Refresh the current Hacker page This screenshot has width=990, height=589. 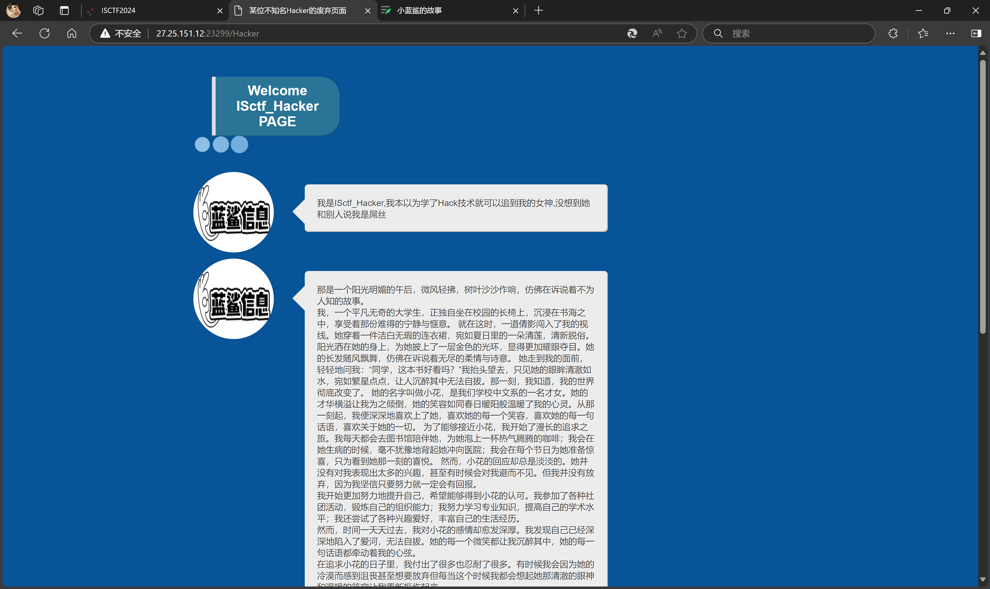coord(45,33)
